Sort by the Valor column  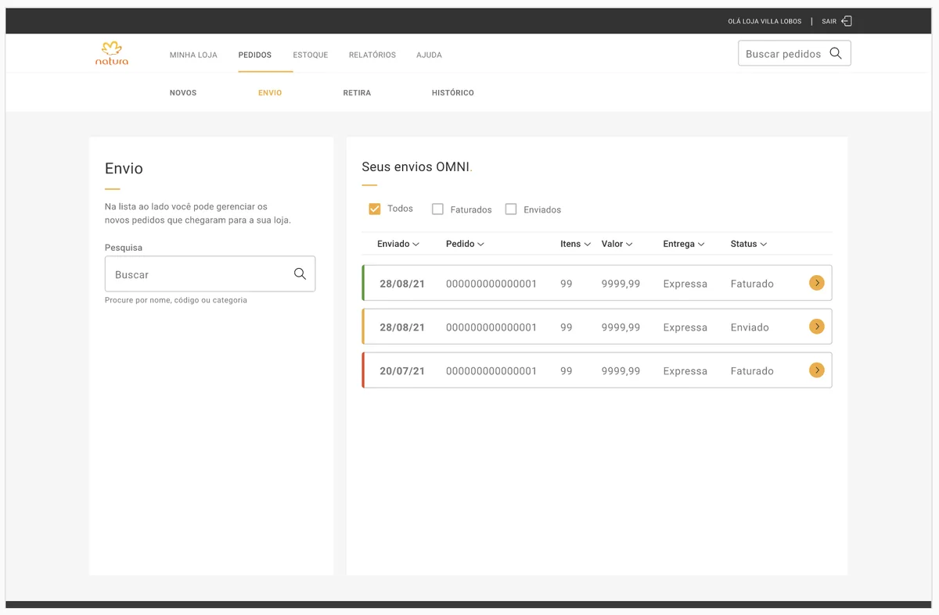click(x=617, y=244)
